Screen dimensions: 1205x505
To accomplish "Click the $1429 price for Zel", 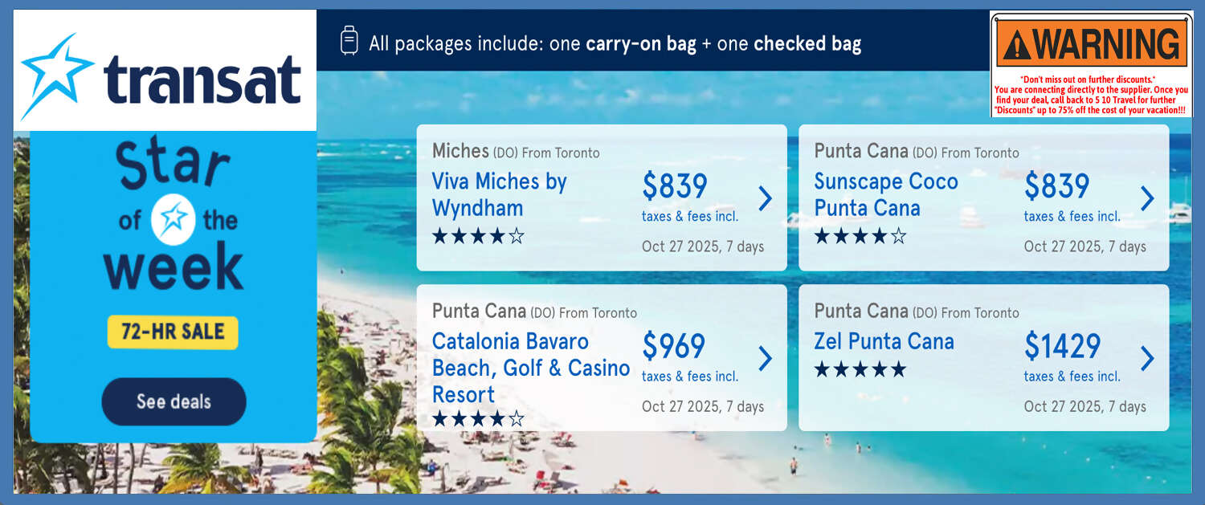I will pyautogui.click(x=1062, y=346).
